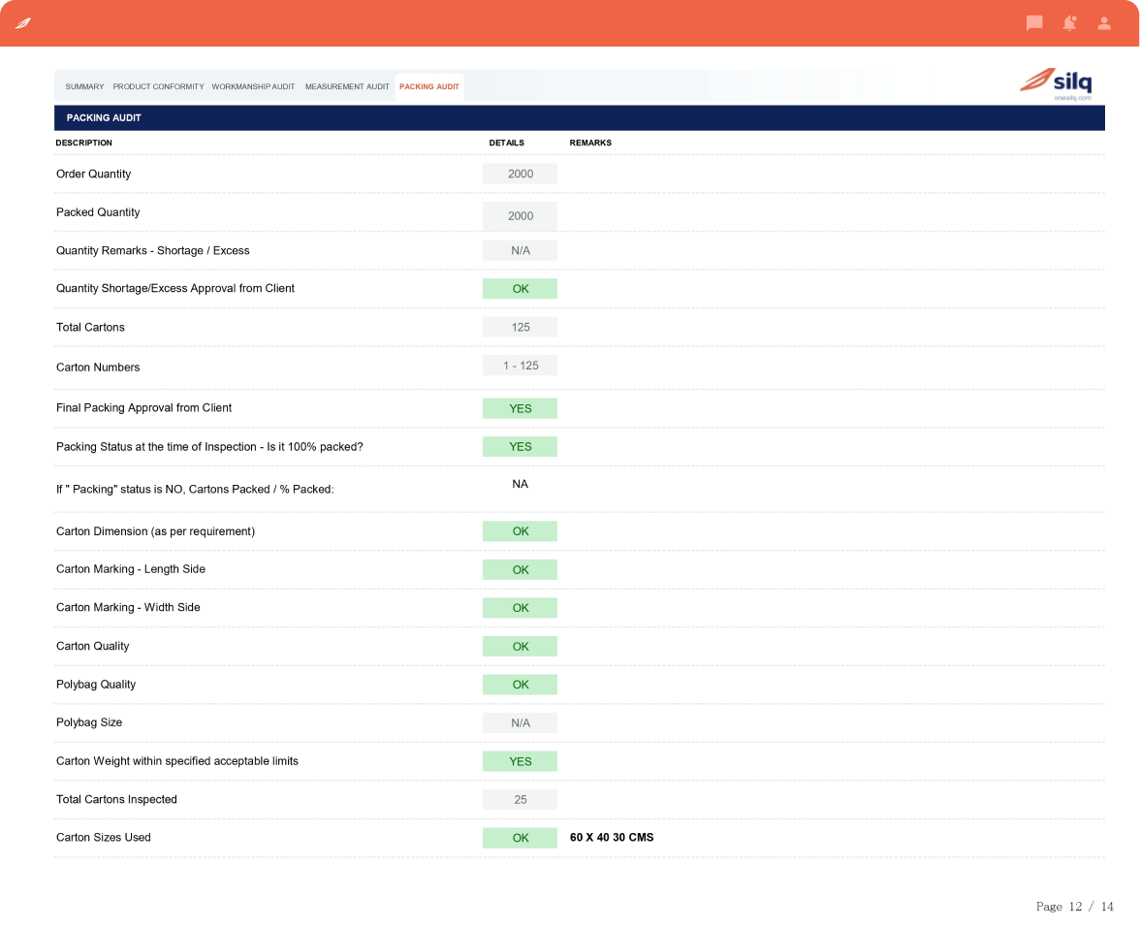Viewport: 1140px width, 928px height.
Task: Click the Description column header
Action: click(x=83, y=143)
